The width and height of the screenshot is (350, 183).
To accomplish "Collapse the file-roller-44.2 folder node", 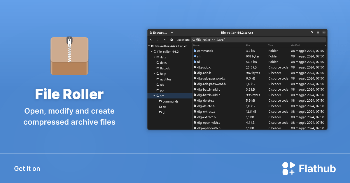I will (152, 51).
